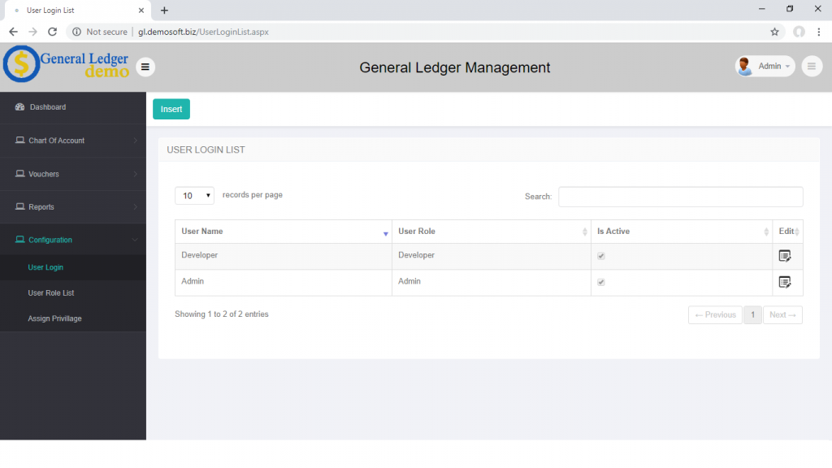Click into the Search input field
This screenshot has height=468, width=832.
[x=680, y=197]
